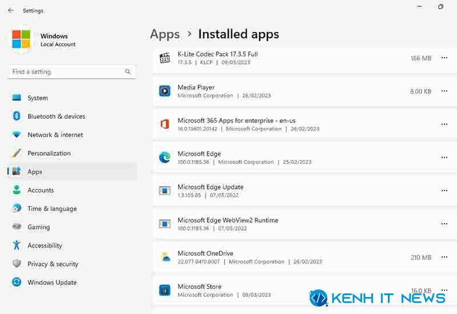Click the Settings window title text

coord(33,10)
